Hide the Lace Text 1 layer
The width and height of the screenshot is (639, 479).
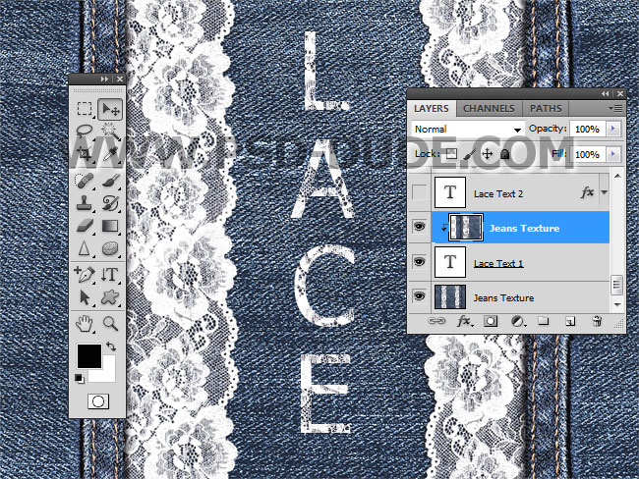click(420, 263)
